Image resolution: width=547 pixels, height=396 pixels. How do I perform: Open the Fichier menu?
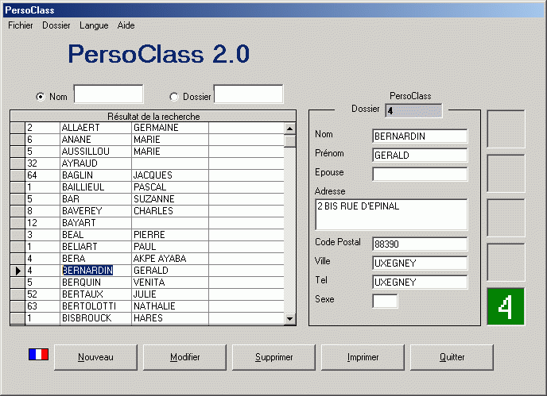pyautogui.click(x=21, y=25)
